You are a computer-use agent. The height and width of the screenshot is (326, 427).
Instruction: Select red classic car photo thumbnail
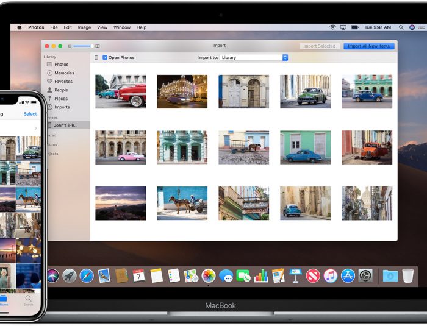121,91
